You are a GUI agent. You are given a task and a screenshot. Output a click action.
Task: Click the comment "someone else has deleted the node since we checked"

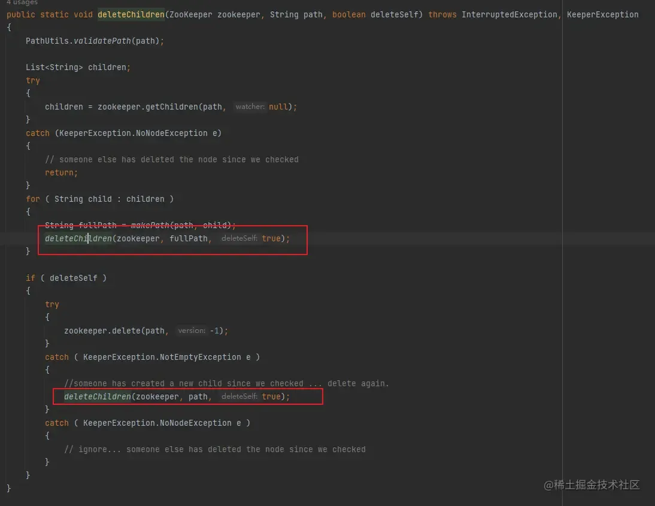click(x=172, y=160)
